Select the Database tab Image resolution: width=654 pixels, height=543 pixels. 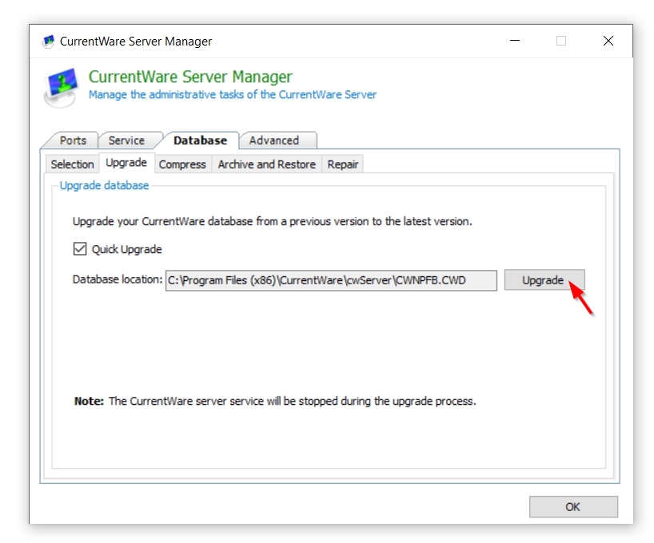(x=200, y=141)
